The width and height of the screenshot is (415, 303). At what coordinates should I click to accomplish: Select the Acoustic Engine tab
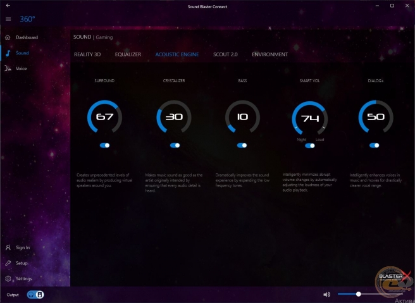coord(177,54)
